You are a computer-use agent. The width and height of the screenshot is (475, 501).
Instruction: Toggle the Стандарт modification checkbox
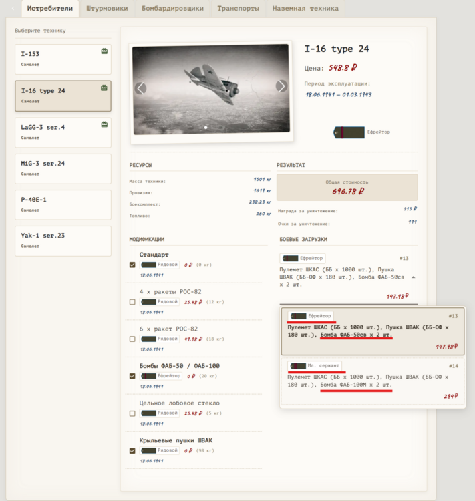(132, 265)
